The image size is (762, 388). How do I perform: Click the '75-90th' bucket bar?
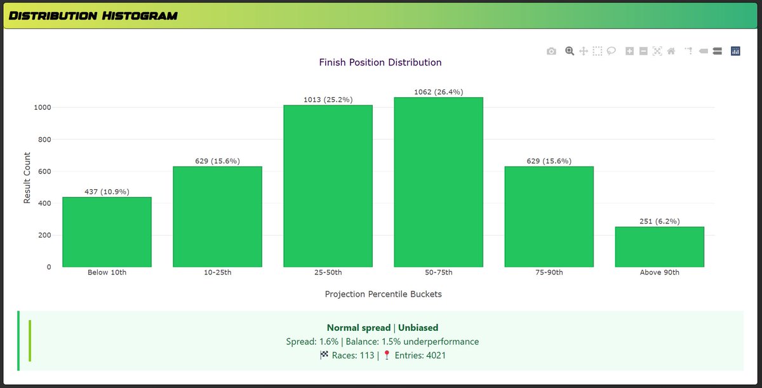[x=549, y=217]
